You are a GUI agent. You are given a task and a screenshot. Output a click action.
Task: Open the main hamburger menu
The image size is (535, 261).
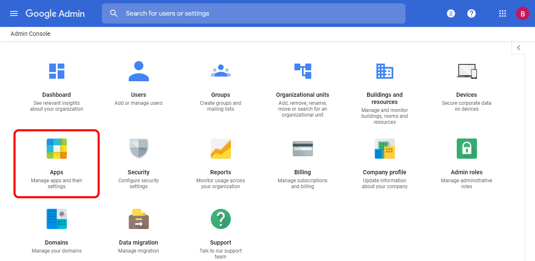click(14, 13)
